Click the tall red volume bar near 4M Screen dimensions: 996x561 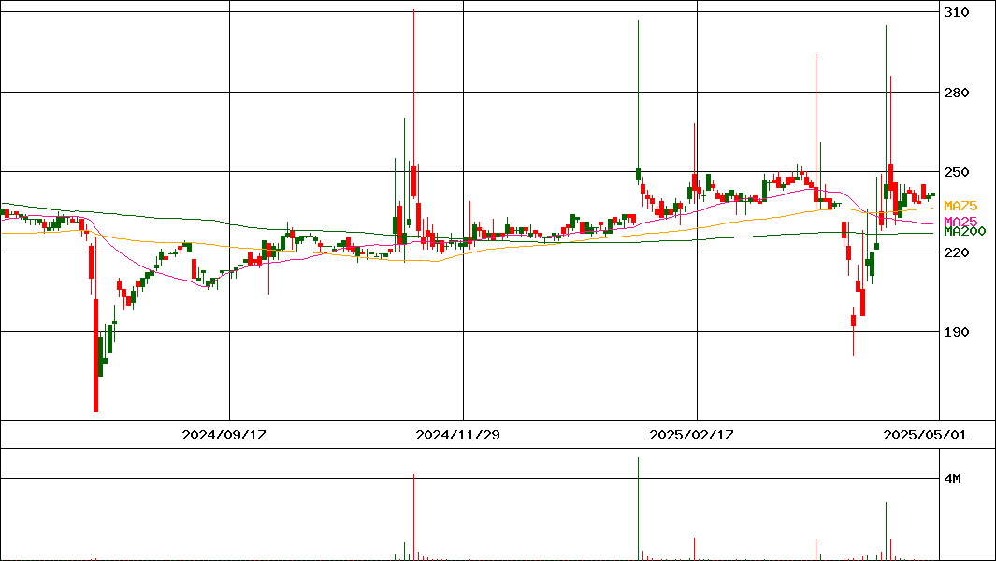413,516
